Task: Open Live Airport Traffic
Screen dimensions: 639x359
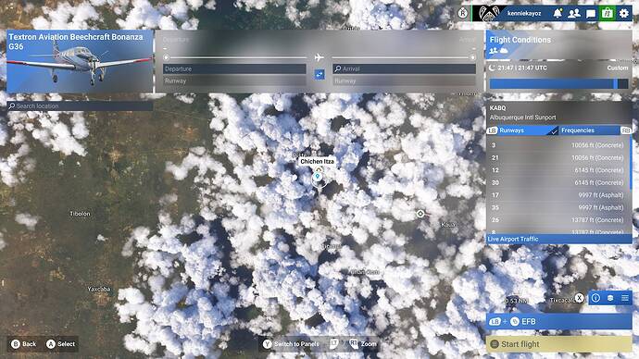Action: click(558, 239)
